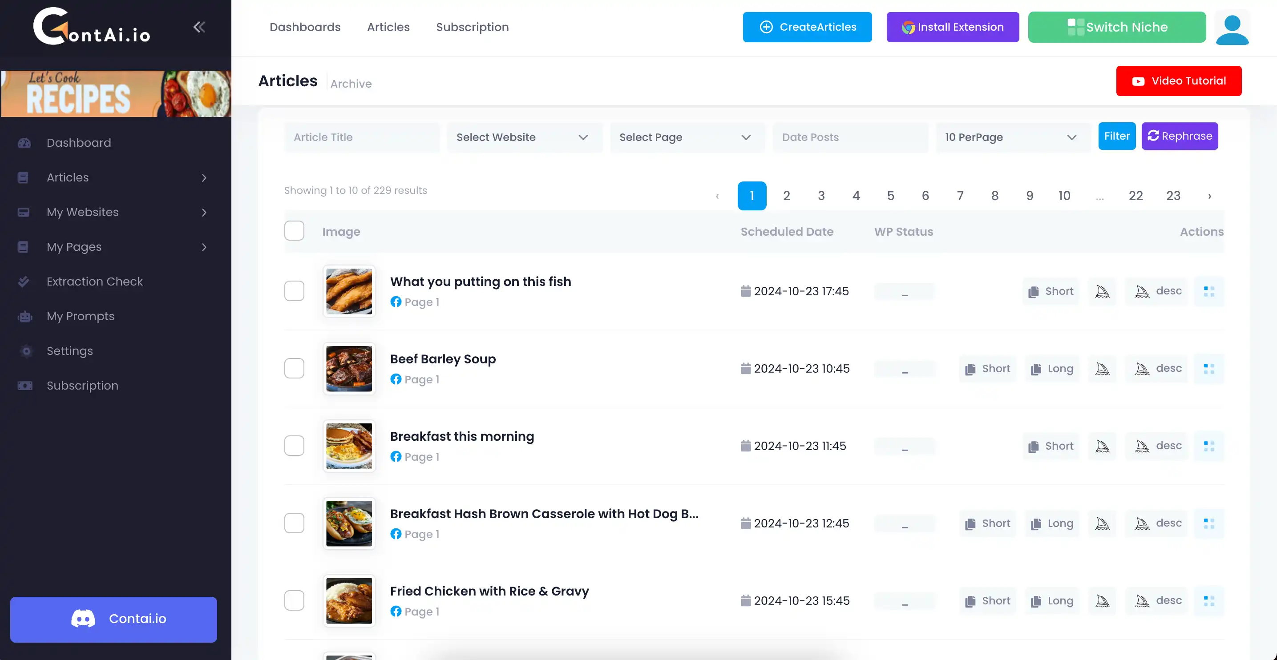Go to next page with right arrow
Viewport: 1277px width, 660px height.
[1209, 196]
